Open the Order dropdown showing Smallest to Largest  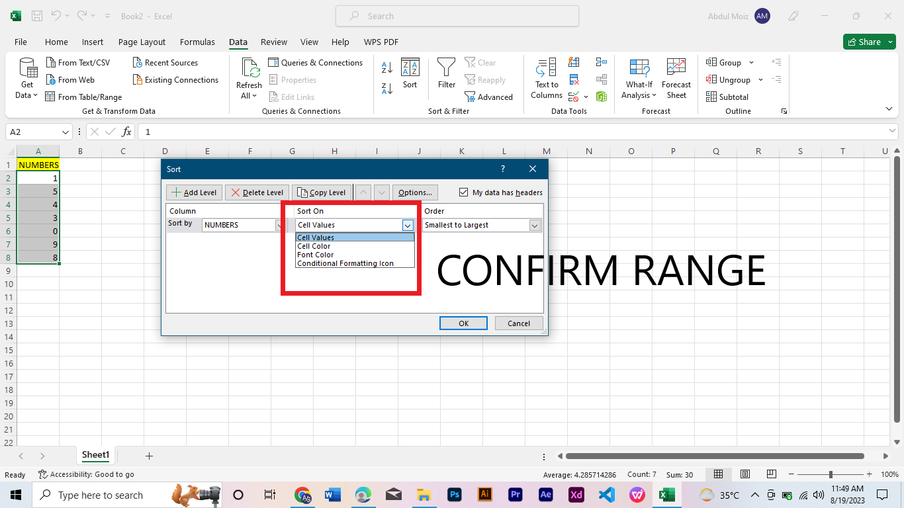click(x=534, y=225)
